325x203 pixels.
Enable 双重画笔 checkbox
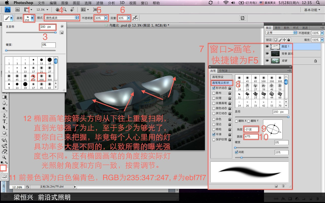(214, 103)
